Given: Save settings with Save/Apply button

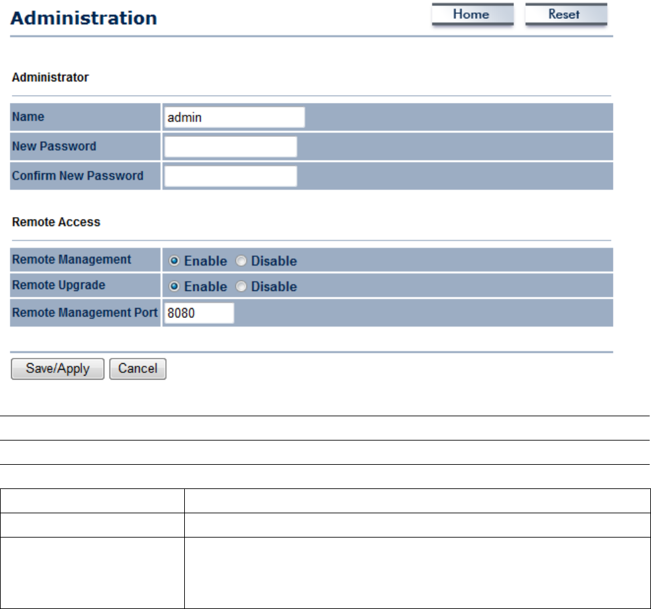Looking at the screenshot, I should (58, 368).
